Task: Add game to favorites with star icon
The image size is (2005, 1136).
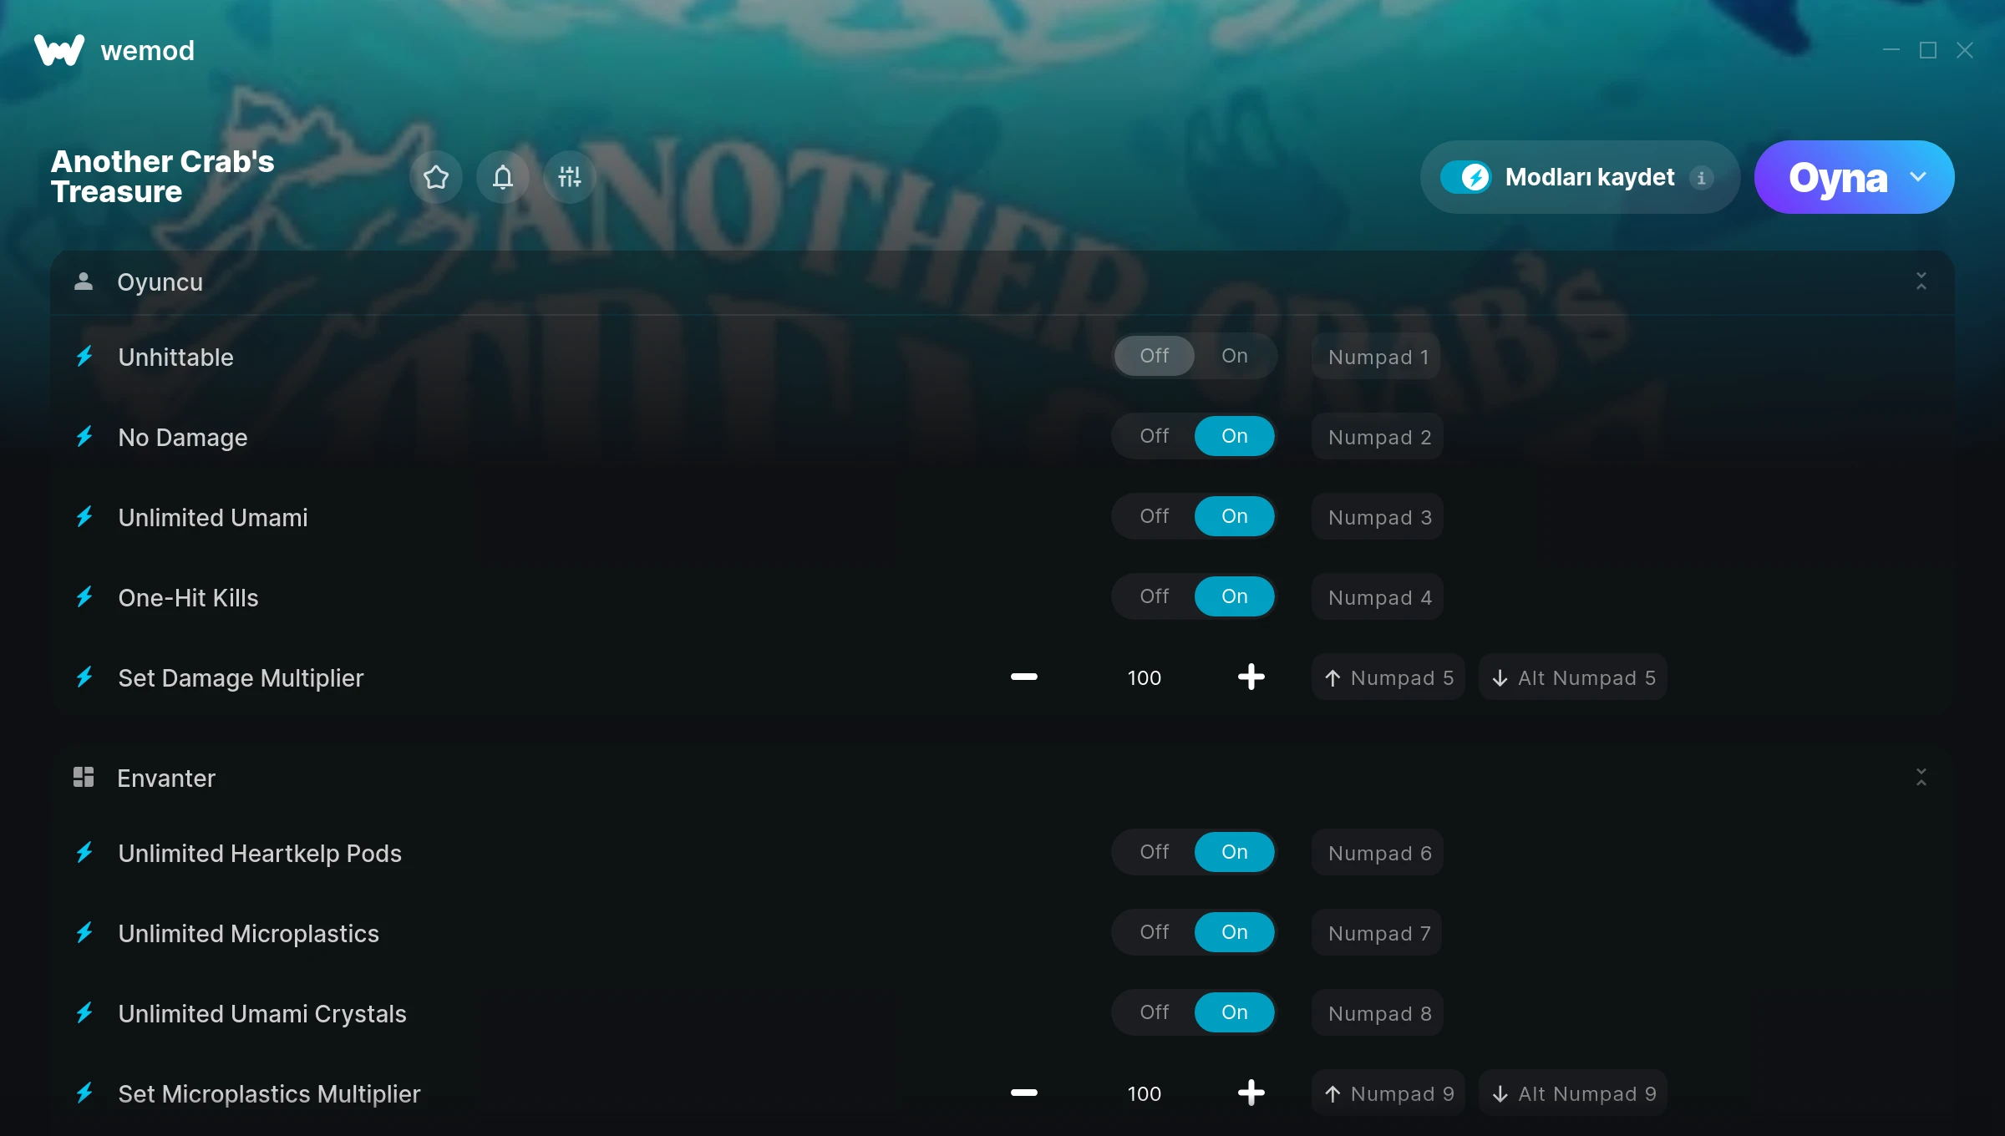Action: (436, 177)
